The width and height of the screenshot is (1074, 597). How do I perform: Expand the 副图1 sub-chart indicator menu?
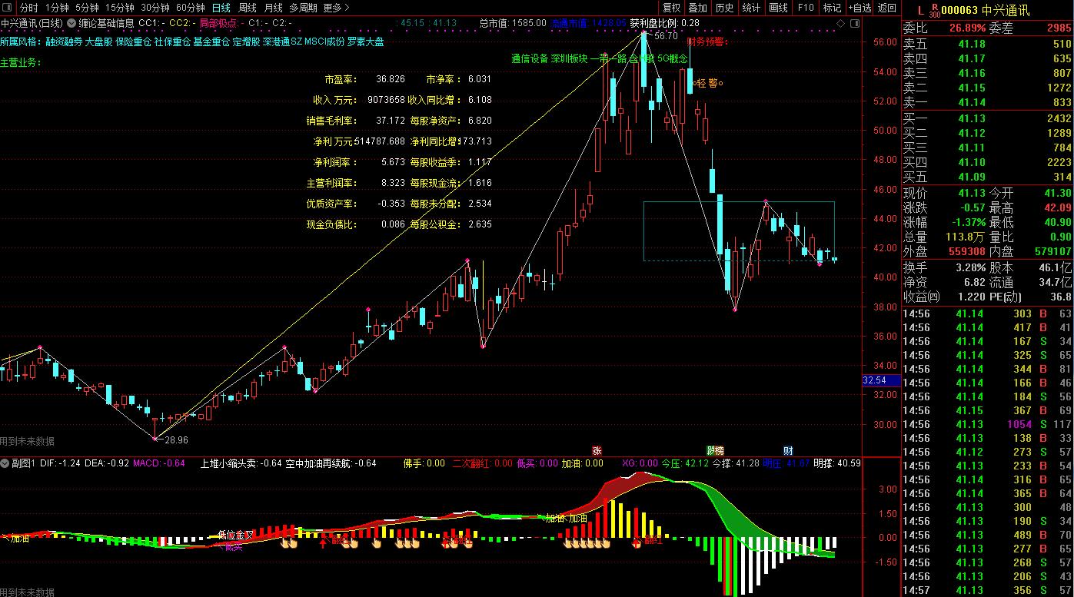(x=6, y=463)
